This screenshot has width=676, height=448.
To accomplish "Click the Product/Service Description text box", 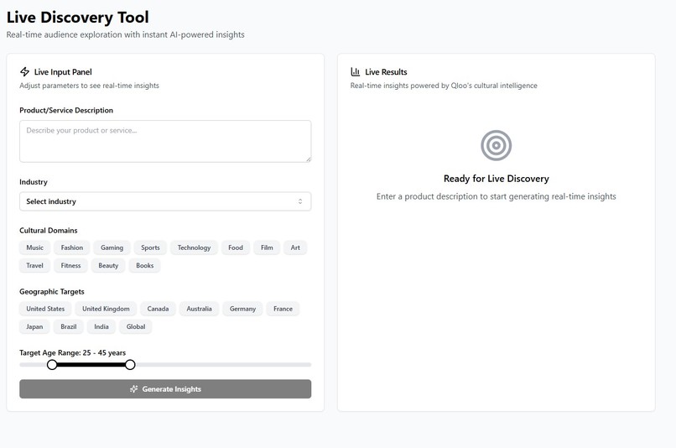I will pyautogui.click(x=165, y=142).
